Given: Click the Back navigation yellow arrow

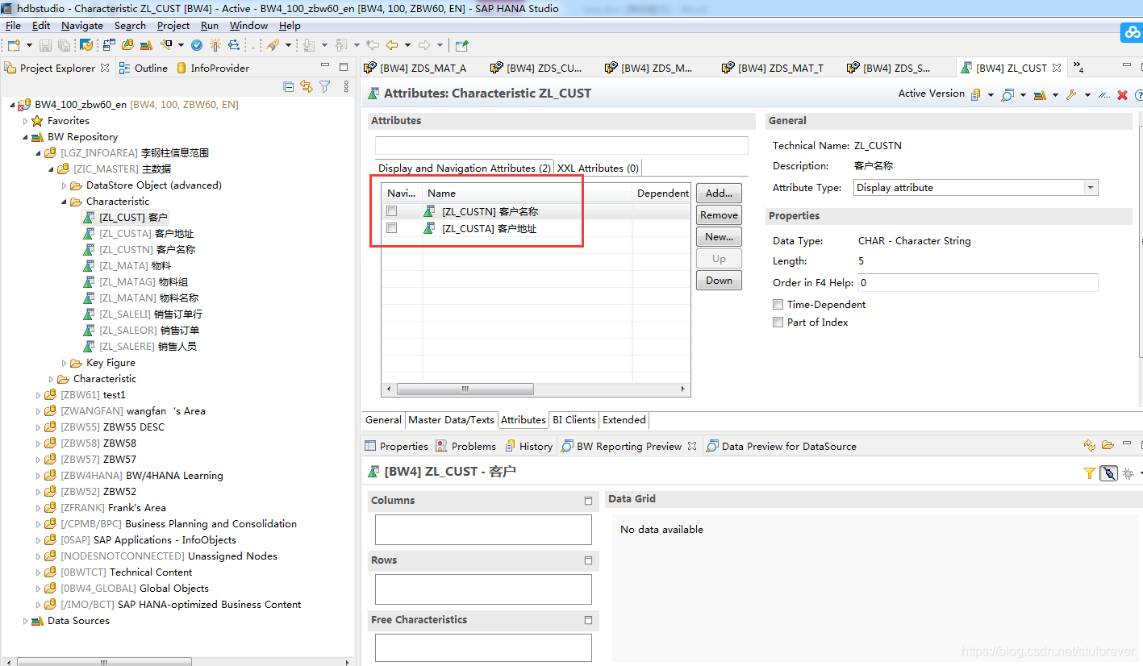Looking at the screenshot, I should click(393, 45).
